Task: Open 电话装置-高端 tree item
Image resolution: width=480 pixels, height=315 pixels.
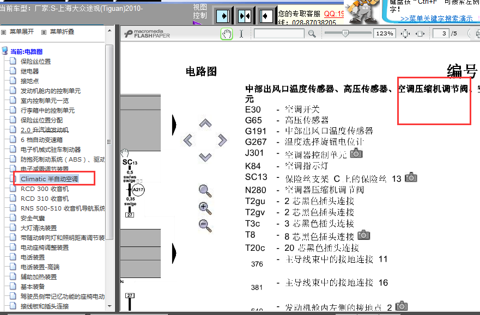Action: 40,267
